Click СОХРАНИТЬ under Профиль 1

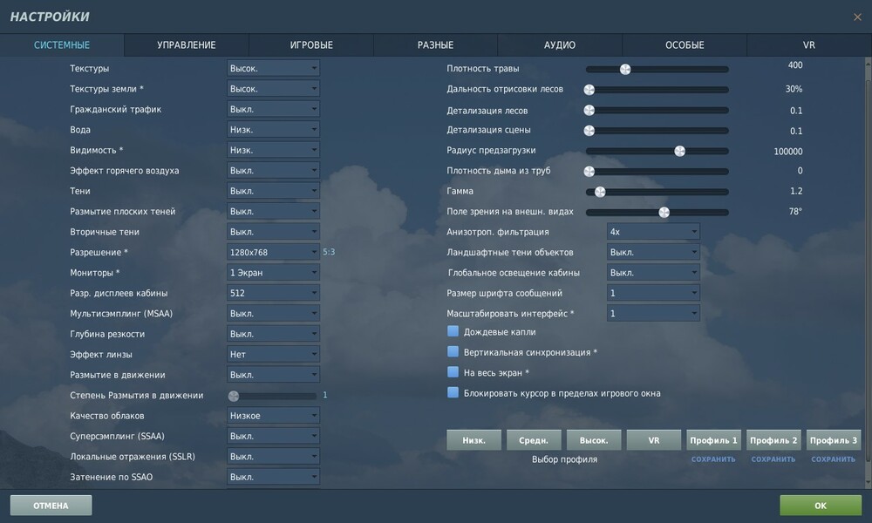713,459
